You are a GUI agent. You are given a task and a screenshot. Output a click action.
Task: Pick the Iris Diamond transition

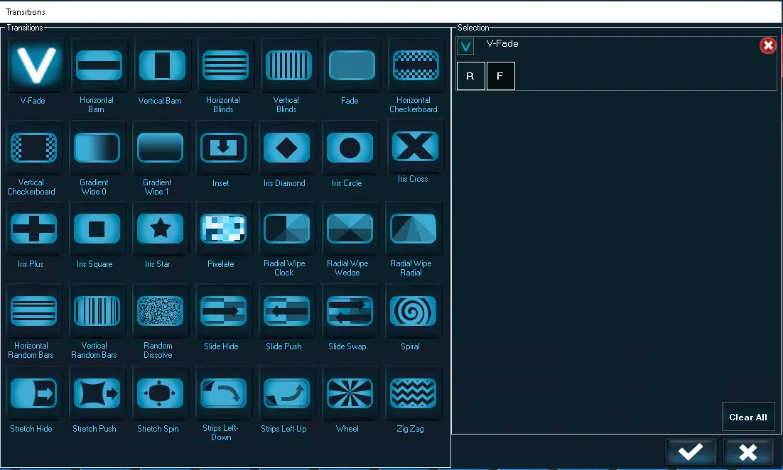(x=285, y=148)
